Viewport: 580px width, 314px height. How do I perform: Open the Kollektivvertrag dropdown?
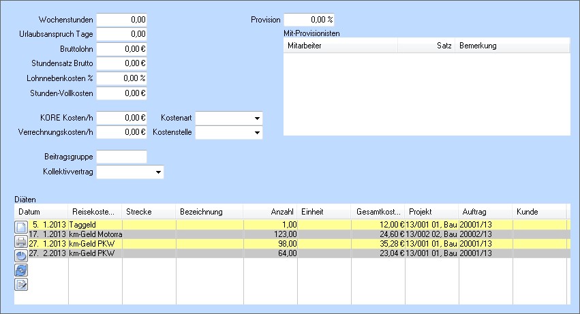(158, 172)
